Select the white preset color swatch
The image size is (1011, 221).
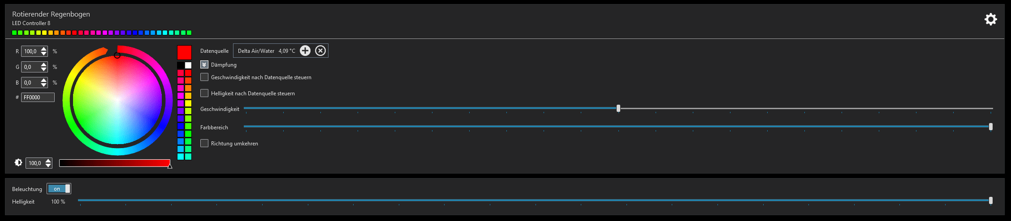point(188,65)
